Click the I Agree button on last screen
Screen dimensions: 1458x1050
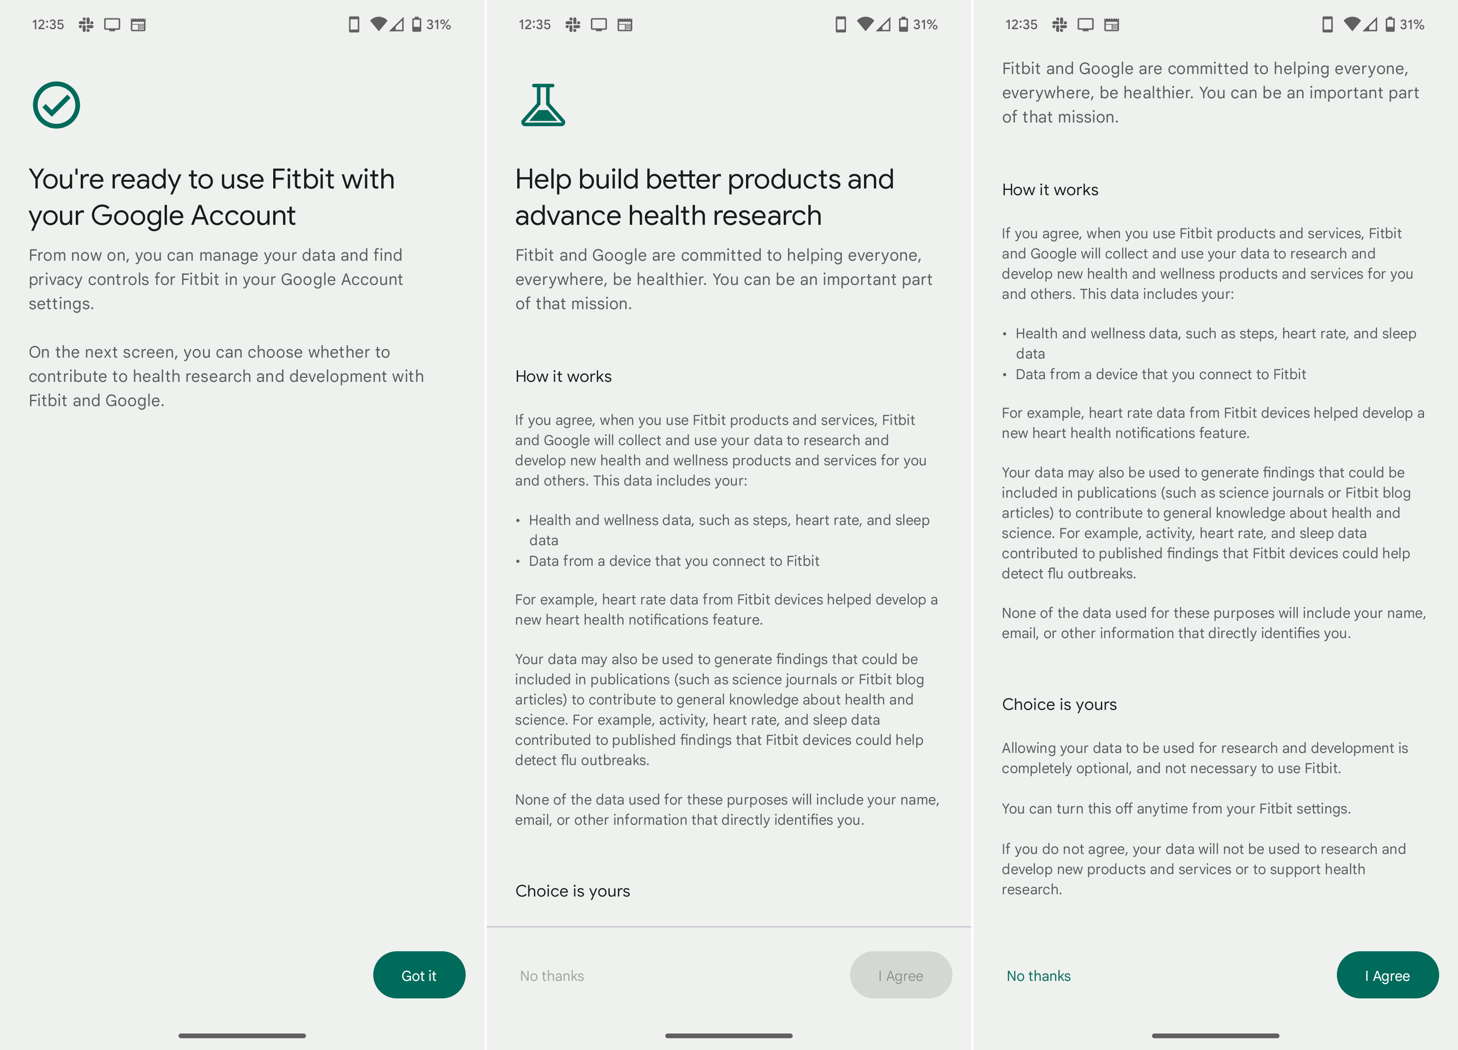(1386, 975)
